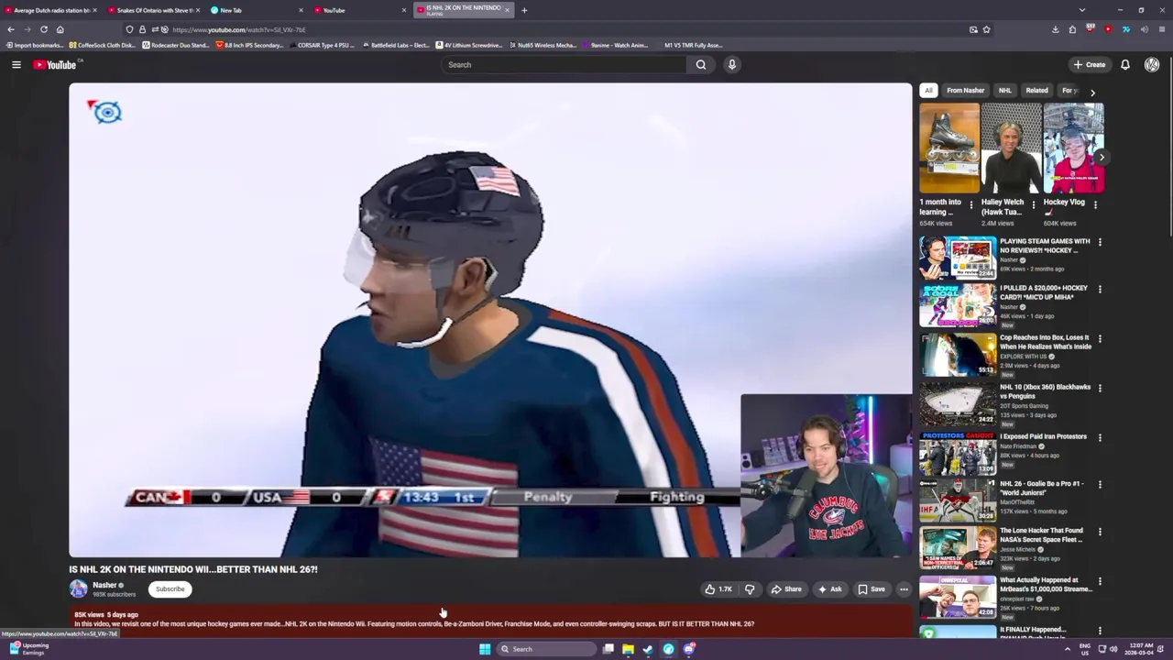The image size is (1173, 660).
Task: Open I PULLED A $20,000+ HOCKEY CARD thumbnail
Action: (958, 305)
